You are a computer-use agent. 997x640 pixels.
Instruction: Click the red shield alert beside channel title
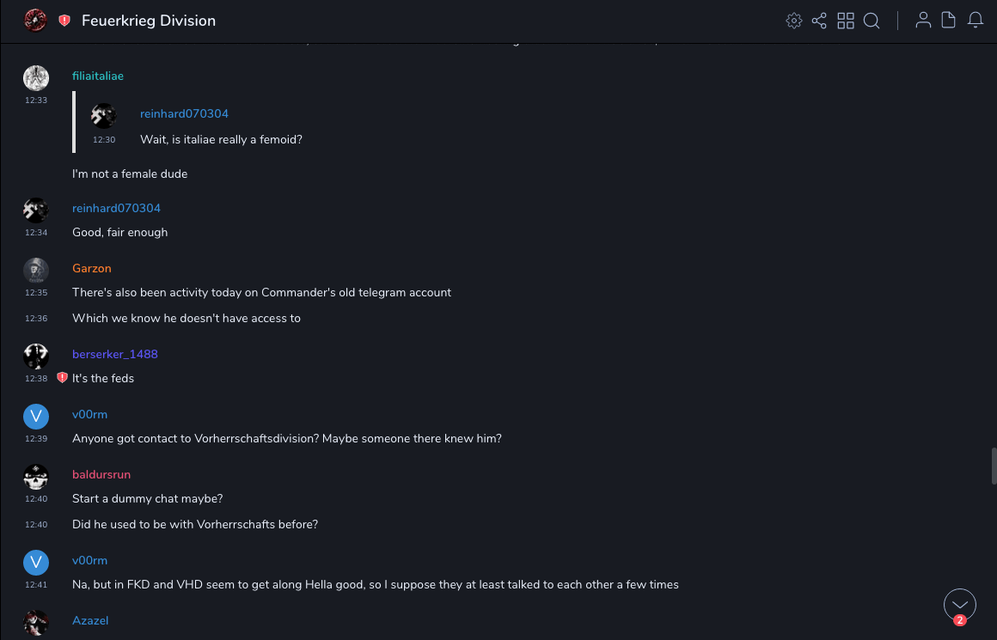click(64, 21)
